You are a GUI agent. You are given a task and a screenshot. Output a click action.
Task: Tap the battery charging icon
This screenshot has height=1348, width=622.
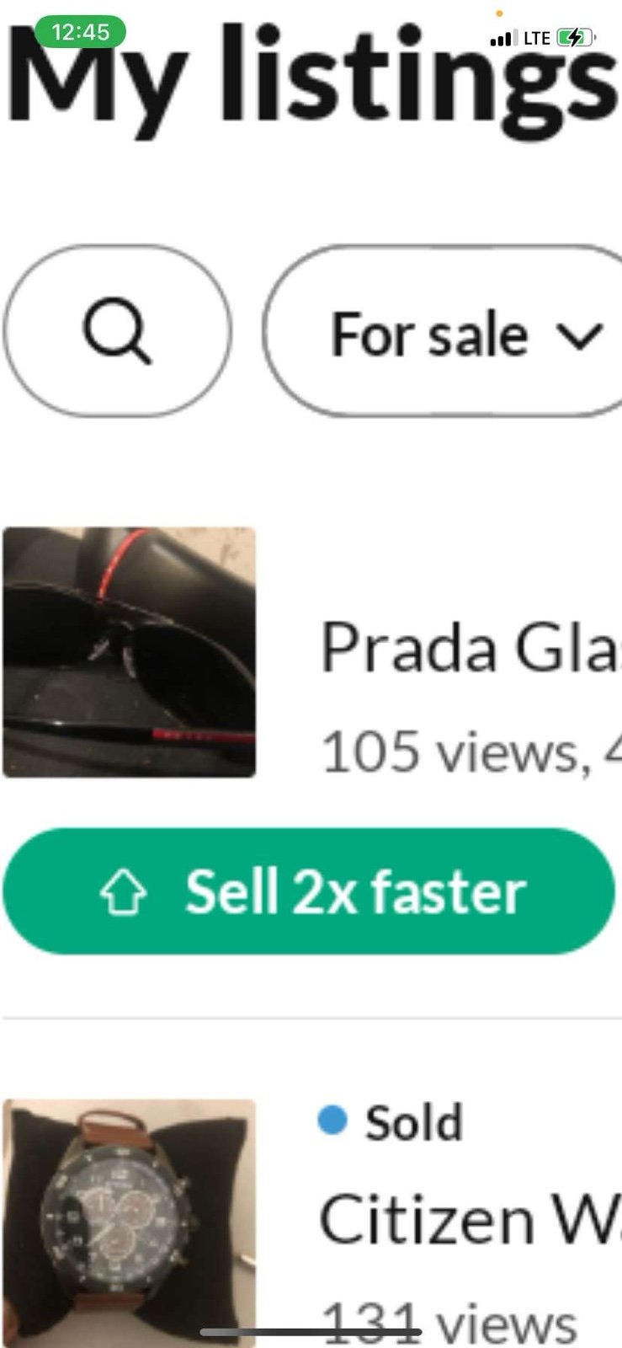coord(577,37)
